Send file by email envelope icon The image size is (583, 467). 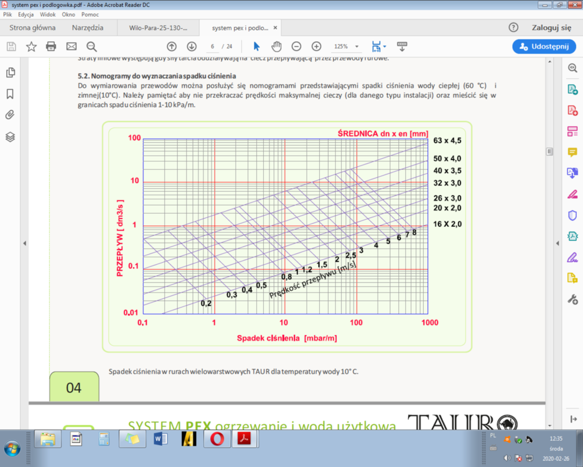pos(72,47)
